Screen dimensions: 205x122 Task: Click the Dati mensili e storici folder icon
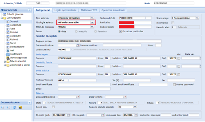8,65
